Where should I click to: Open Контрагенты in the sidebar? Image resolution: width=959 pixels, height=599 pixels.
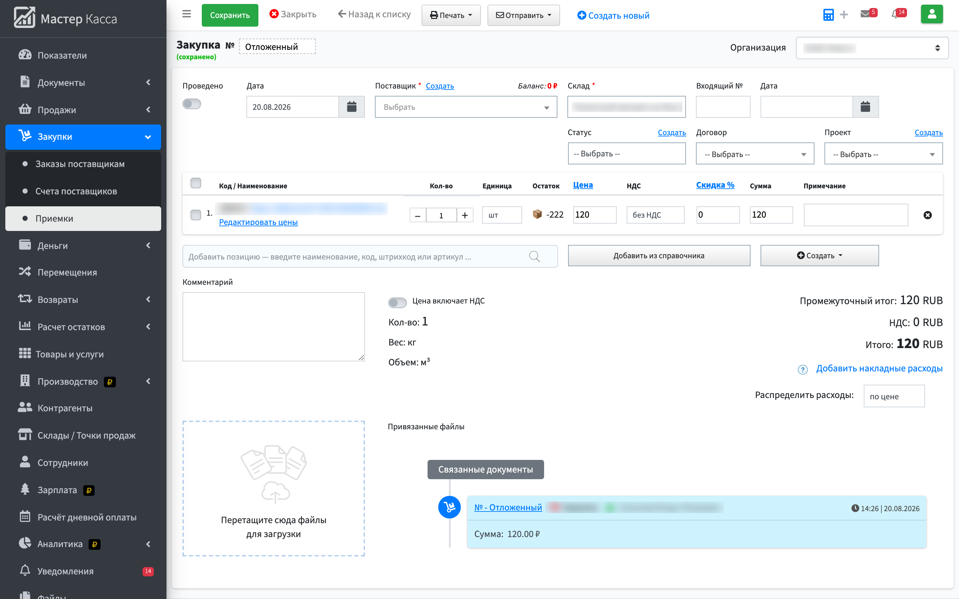(x=83, y=408)
